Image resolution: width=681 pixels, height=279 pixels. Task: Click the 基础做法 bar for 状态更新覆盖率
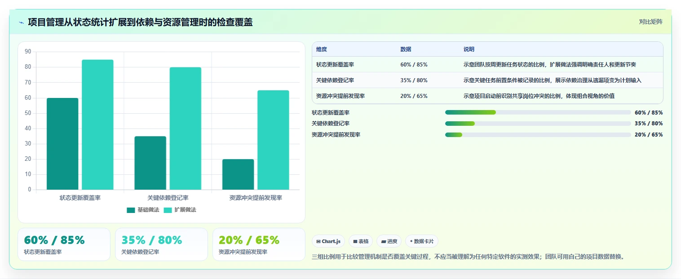[x=62, y=144]
